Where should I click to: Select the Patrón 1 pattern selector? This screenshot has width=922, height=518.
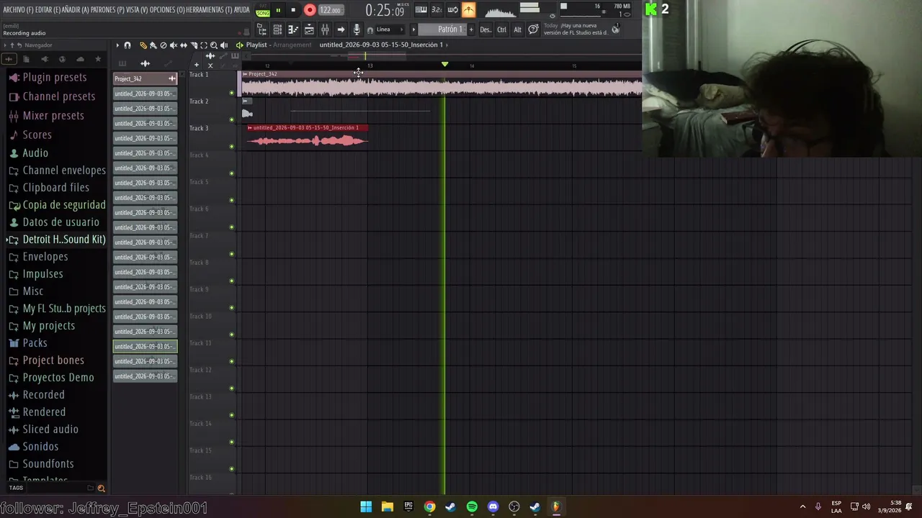click(442, 29)
